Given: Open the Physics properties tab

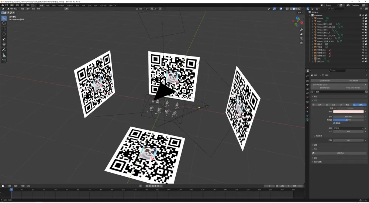Looking at the screenshot, I should pyautogui.click(x=307, y=111).
